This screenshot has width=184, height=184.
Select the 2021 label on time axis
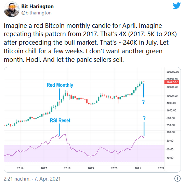[x=137, y=168]
